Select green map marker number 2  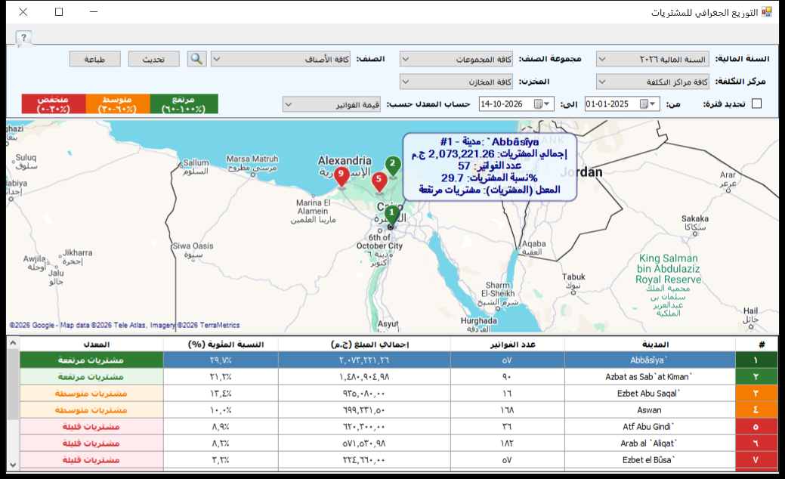[393, 166]
